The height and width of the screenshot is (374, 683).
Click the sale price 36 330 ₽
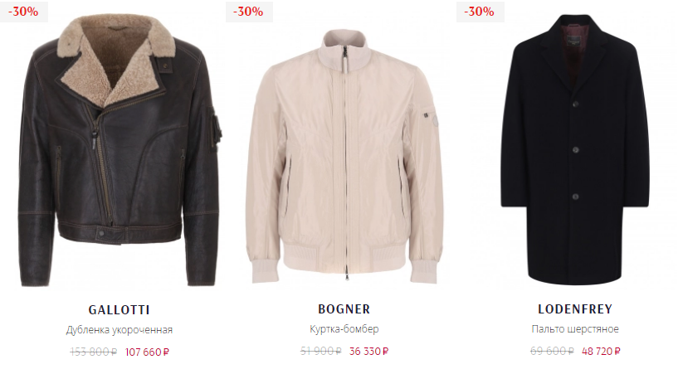[368, 351]
